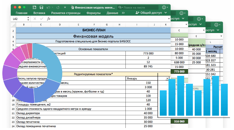Expand the formula bar arrow in the rearmost window
Screen dimensions: 234x130
click(221, 36)
